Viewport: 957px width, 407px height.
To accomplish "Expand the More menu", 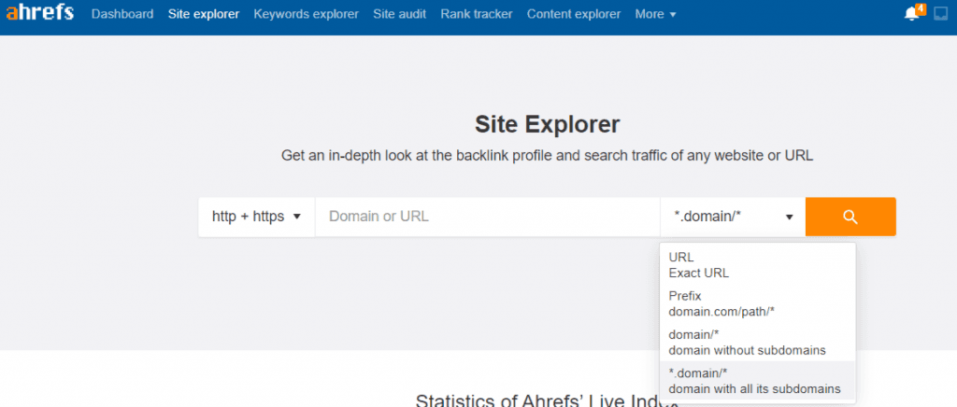I will [x=655, y=14].
